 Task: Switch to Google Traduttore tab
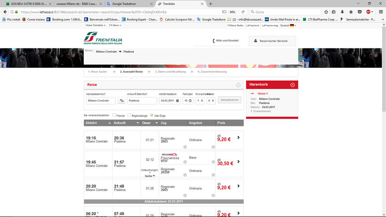130,4
